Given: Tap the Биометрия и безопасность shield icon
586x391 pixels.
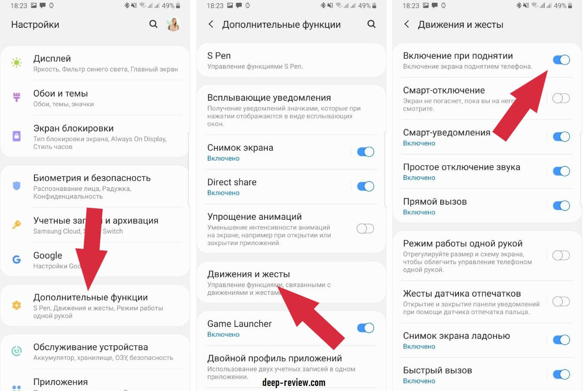Looking at the screenshot, I should point(17,186).
